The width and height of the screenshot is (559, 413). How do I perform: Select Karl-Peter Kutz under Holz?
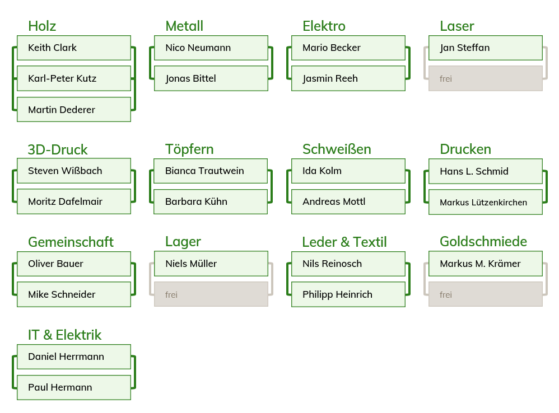coord(74,78)
